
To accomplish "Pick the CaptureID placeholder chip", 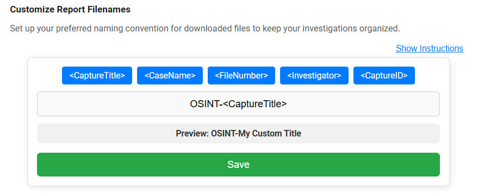I will 384,76.
